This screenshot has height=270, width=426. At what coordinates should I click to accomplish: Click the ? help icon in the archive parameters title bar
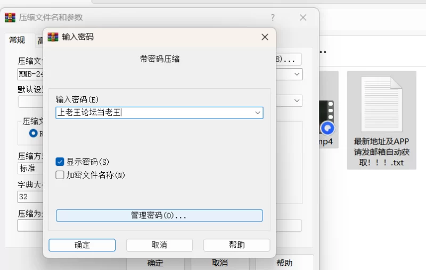point(273,18)
